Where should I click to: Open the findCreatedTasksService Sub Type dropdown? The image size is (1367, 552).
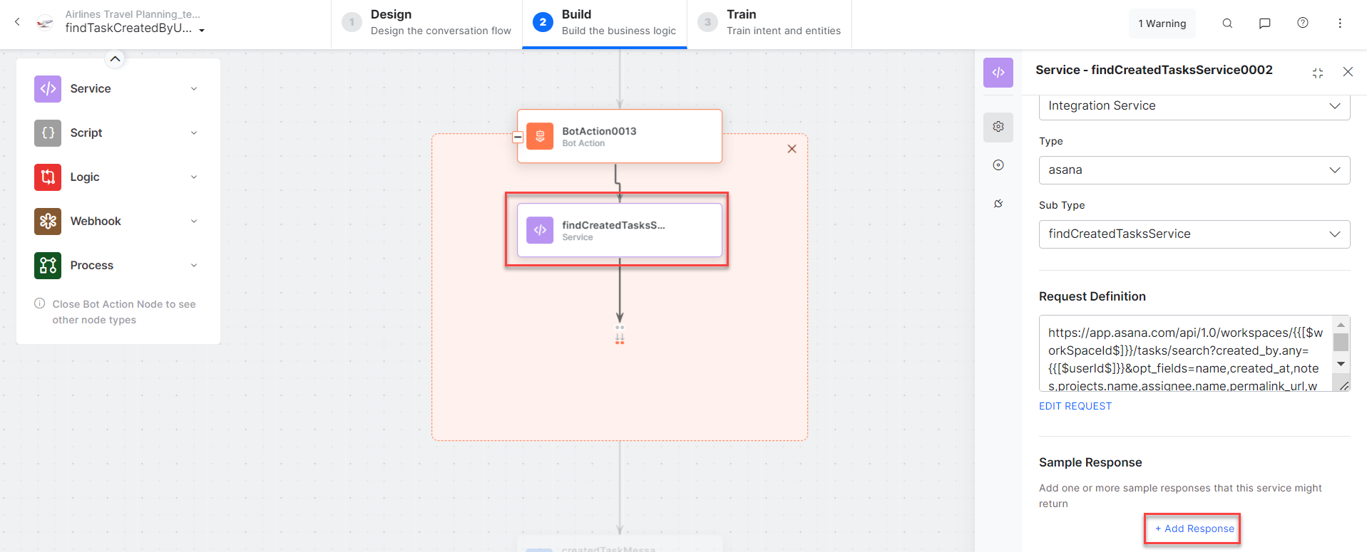(x=1194, y=234)
